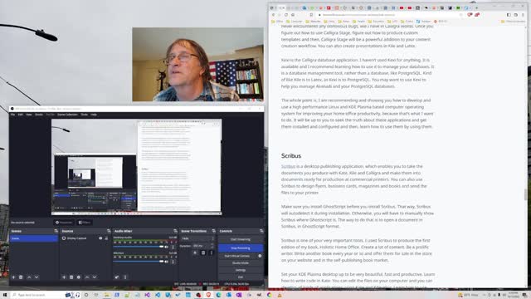Mute the Desktop Audio speaker icon
The width and height of the screenshot is (531, 299).
166,247
